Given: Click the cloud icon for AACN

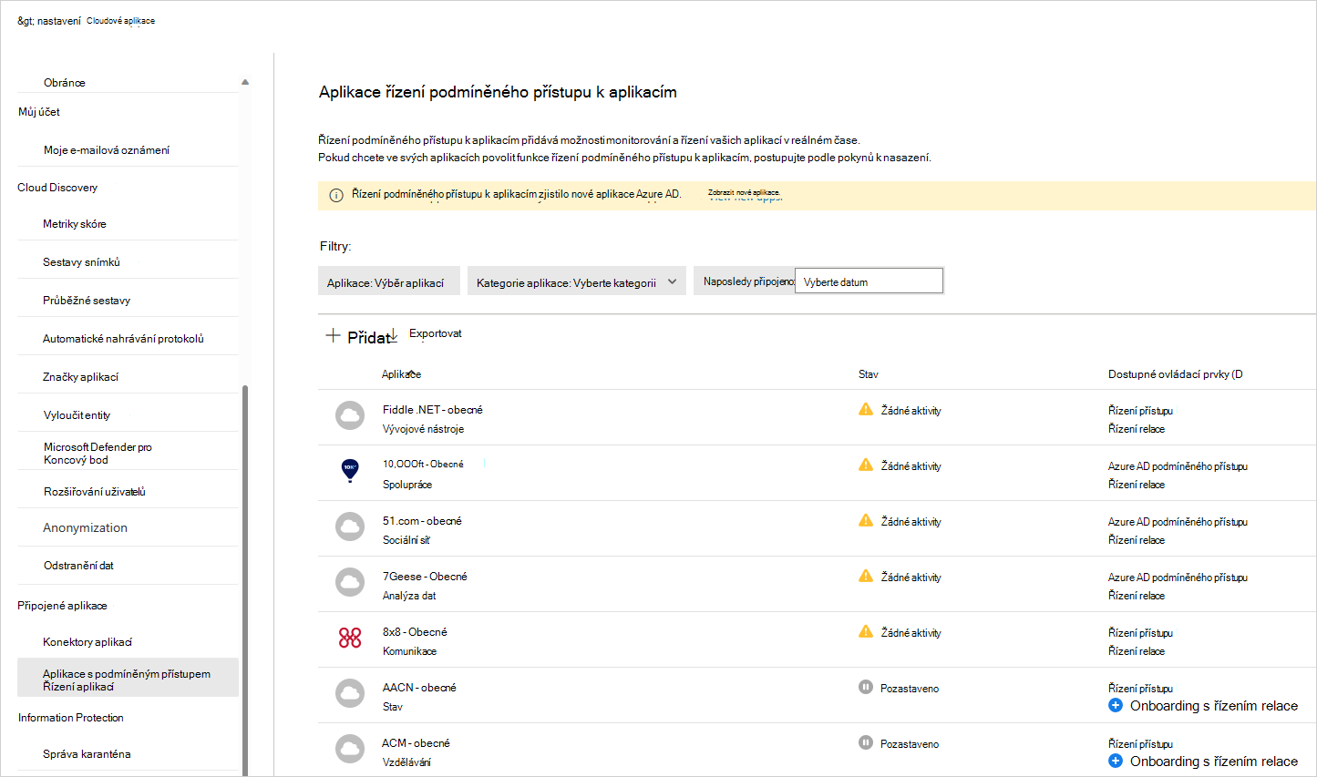Looking at the screenshot, I should [x=350, y=693].
